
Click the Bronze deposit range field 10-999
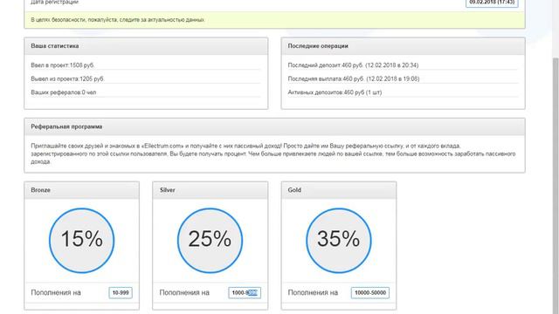pyautogui.click(x=121, y=293)
